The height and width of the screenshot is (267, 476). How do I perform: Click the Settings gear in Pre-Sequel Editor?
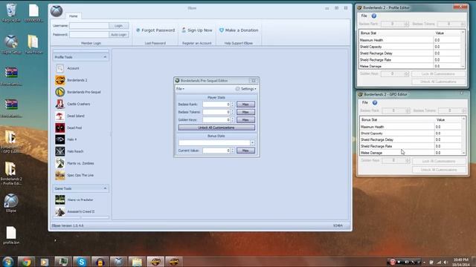[x=237, y=89]
